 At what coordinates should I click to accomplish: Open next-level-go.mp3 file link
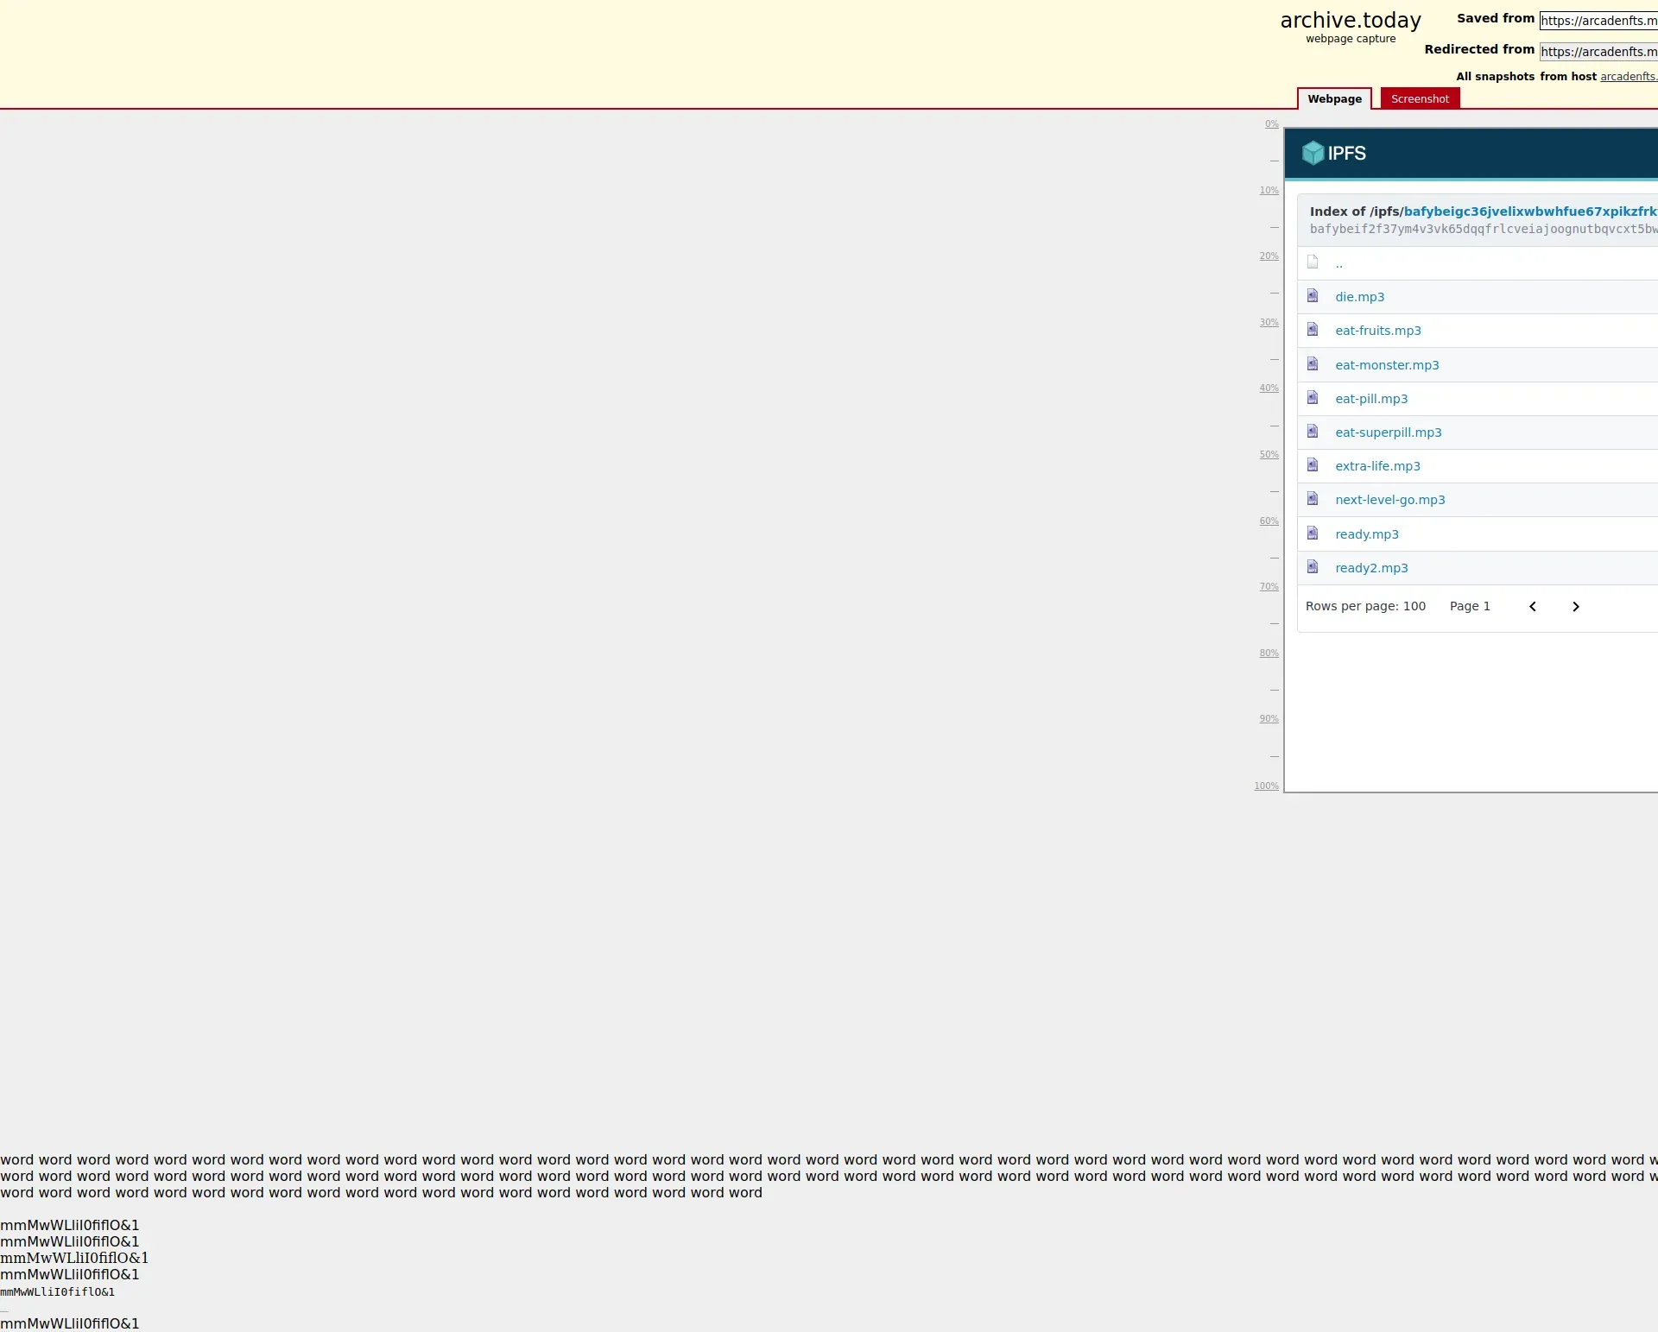1389,500
